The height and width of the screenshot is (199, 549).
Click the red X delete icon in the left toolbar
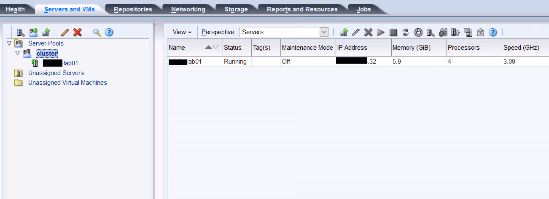click(x=77, y=32)
